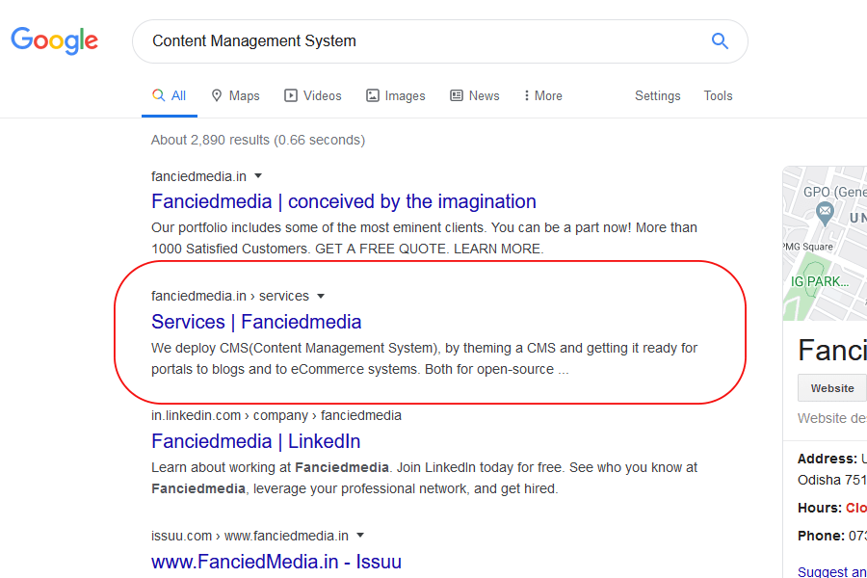Click the three-dot More icon
This screenshot has height=578, width=867.
[526, 95]
